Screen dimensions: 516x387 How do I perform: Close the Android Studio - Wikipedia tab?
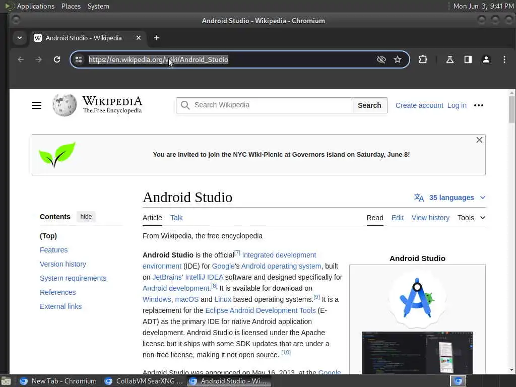point(139,38)
